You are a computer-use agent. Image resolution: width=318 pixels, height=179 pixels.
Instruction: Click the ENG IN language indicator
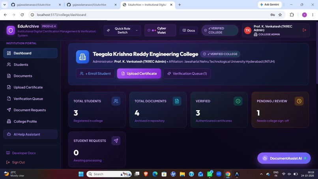276,174
